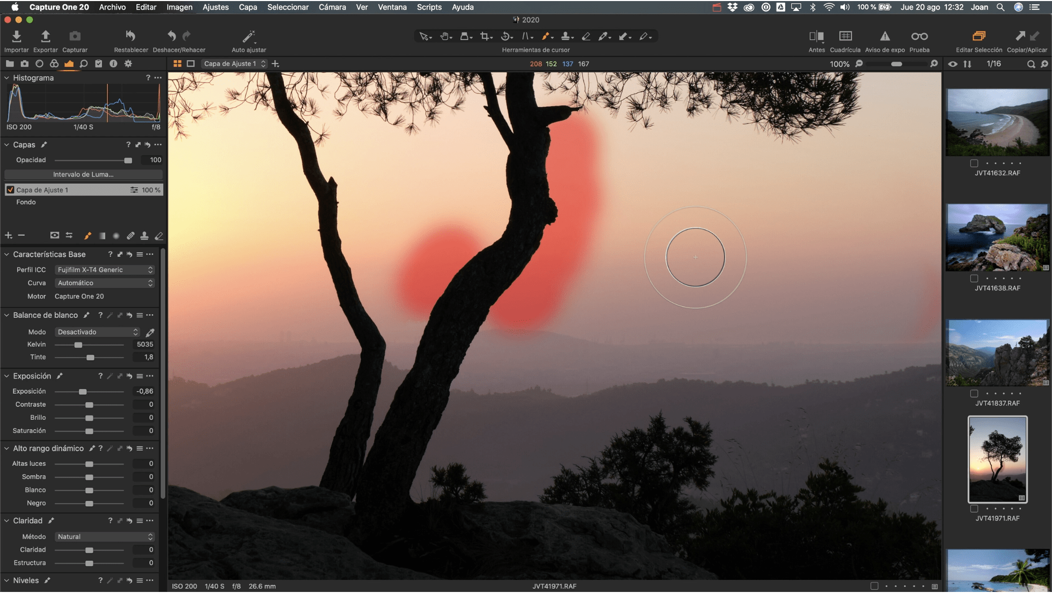Collapse the Exposición panel
1052x593 pixels.
pos(7,376)
